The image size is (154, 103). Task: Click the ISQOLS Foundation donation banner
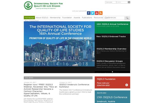coord(112,82)
